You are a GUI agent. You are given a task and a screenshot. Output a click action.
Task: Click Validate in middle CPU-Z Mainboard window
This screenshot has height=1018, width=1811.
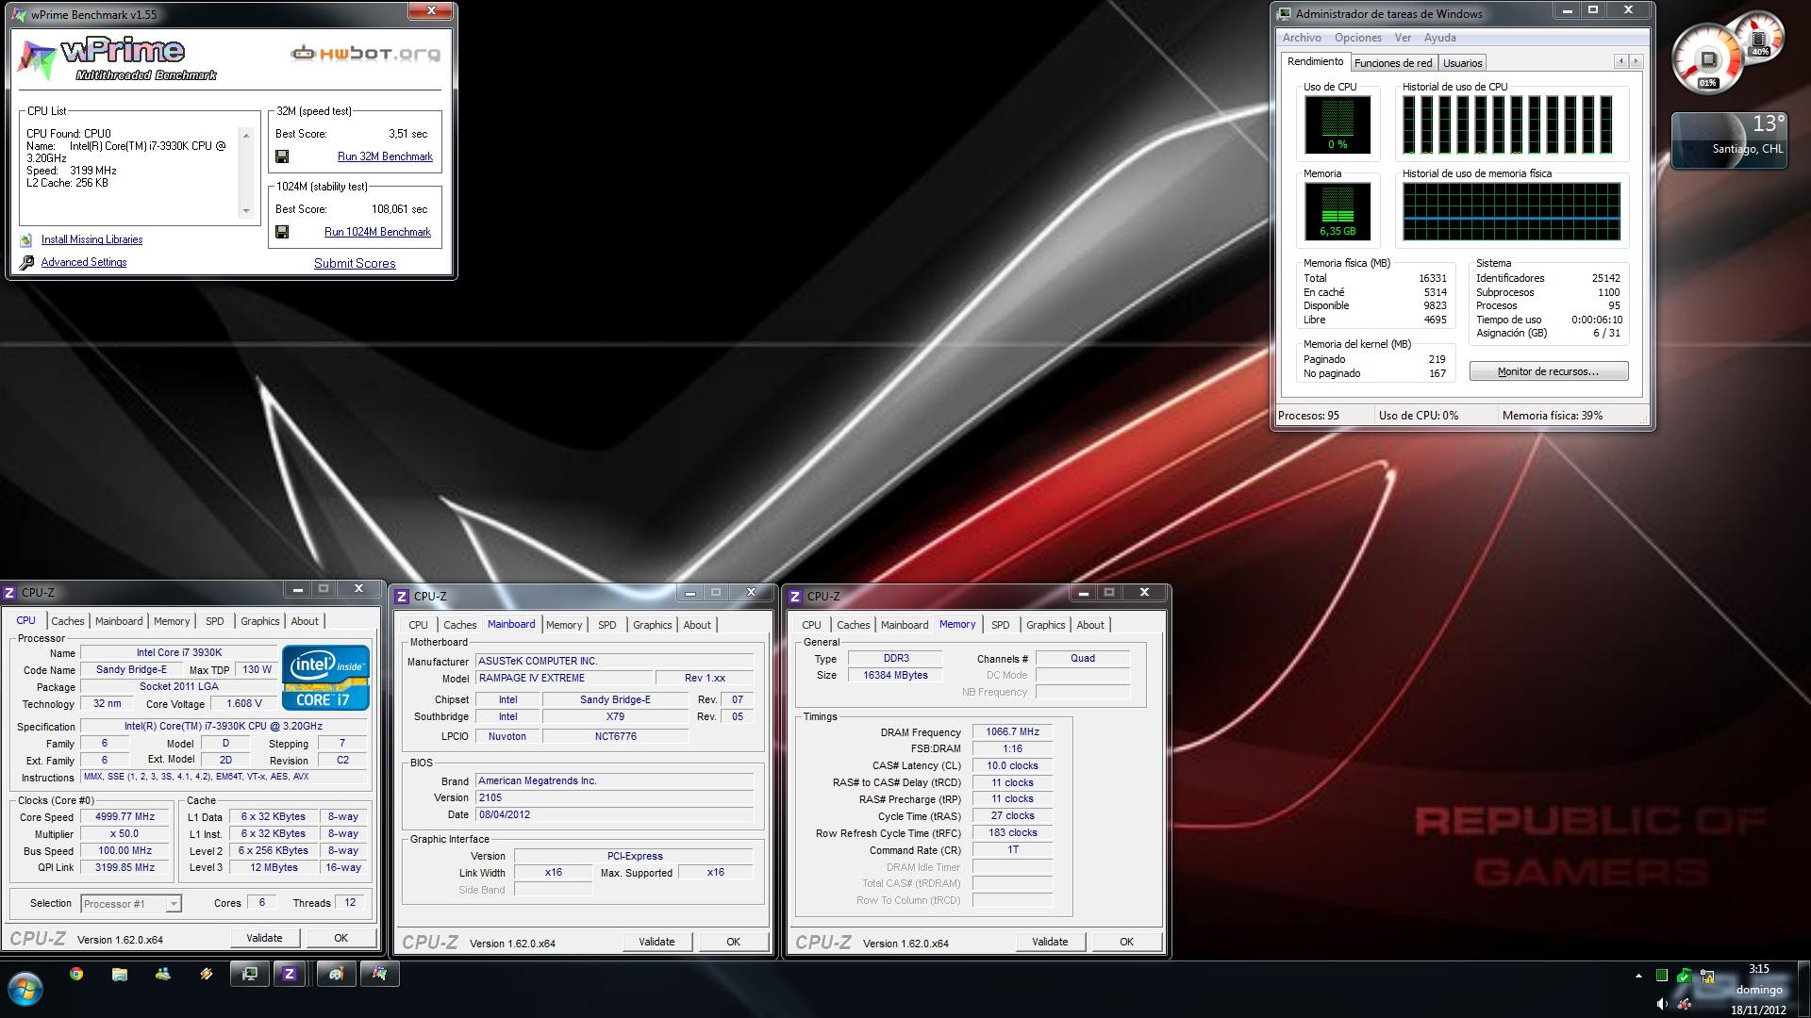coord(656,942)
